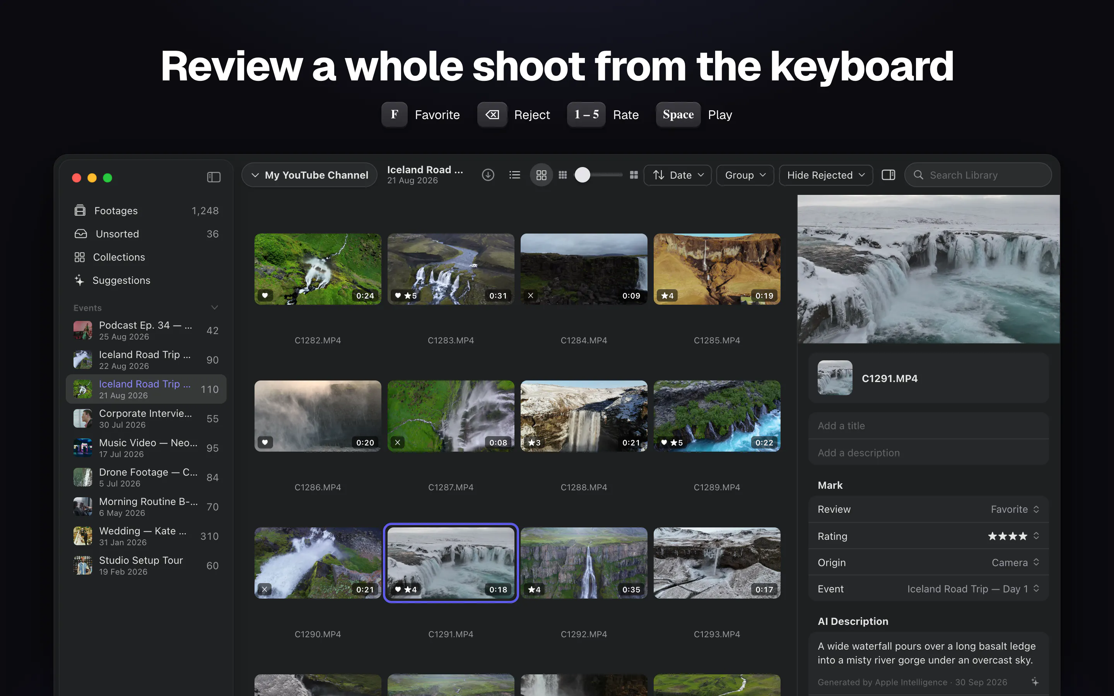Click the Add a title field
The height and width of the screenshot is (696, 1114).
tap(928, 426)
